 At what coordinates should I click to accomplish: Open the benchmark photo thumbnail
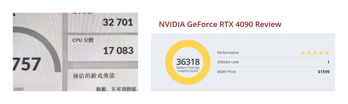coord(75,52)
